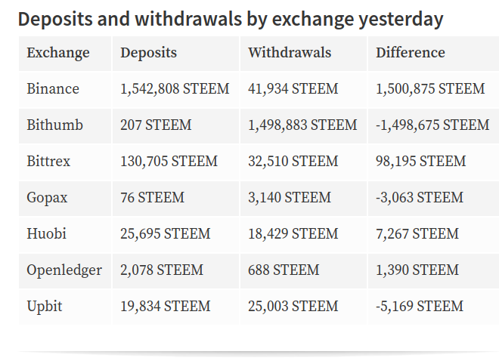Click Binance deposits value 1,542,808 STEEM
This screenshot has height=364, width=499.
pyautogui.click(x=175, y=88)
